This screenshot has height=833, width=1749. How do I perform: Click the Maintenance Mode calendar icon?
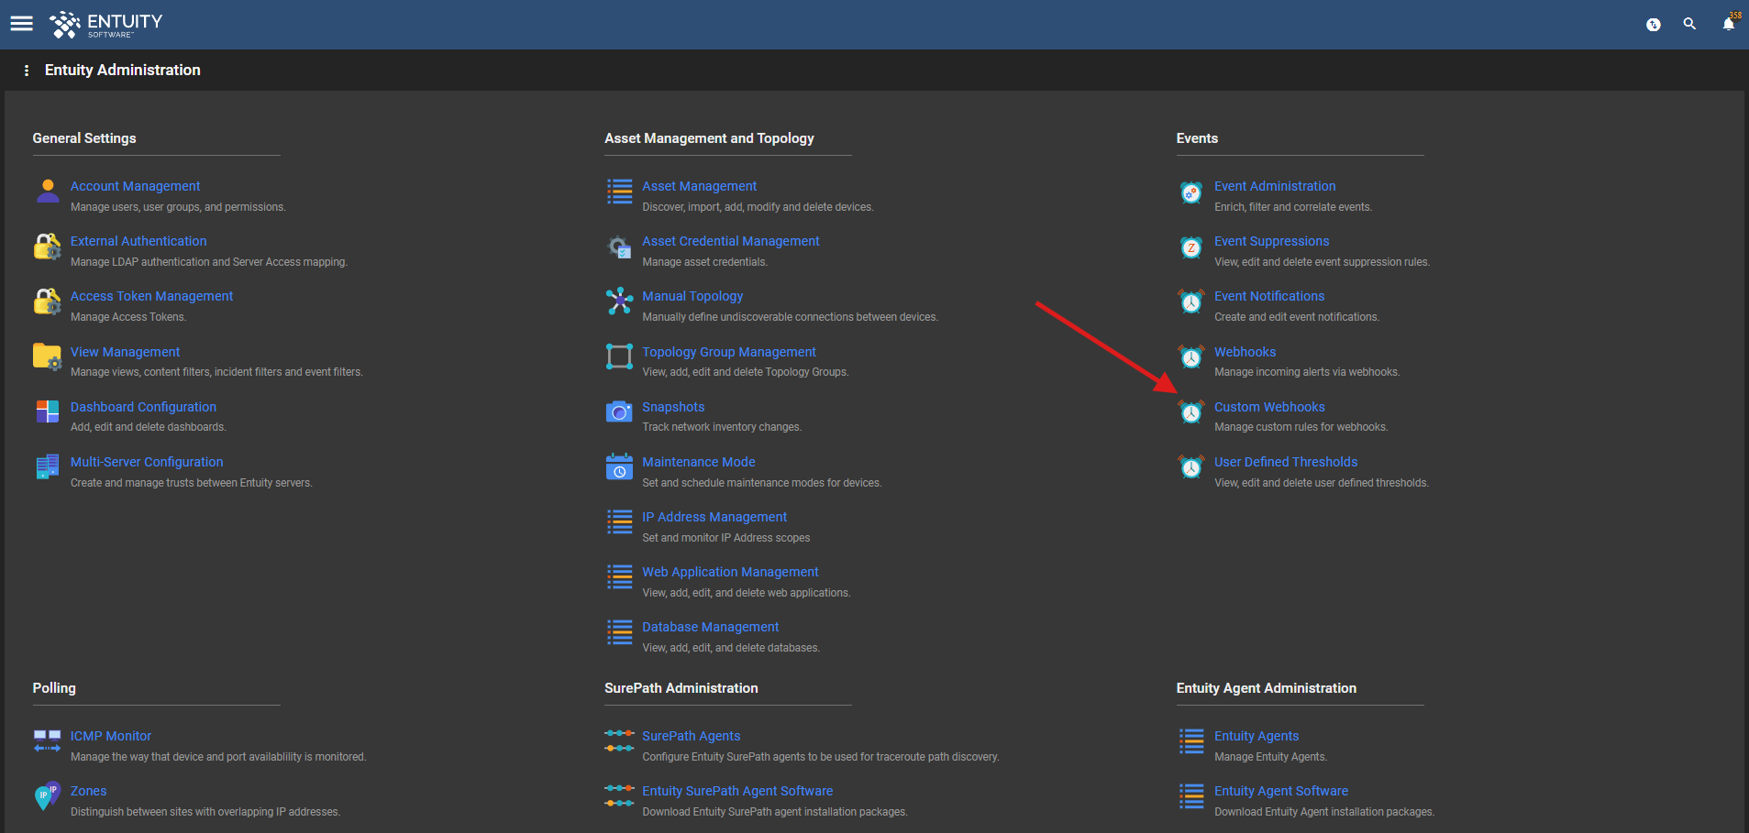point(620,466)
